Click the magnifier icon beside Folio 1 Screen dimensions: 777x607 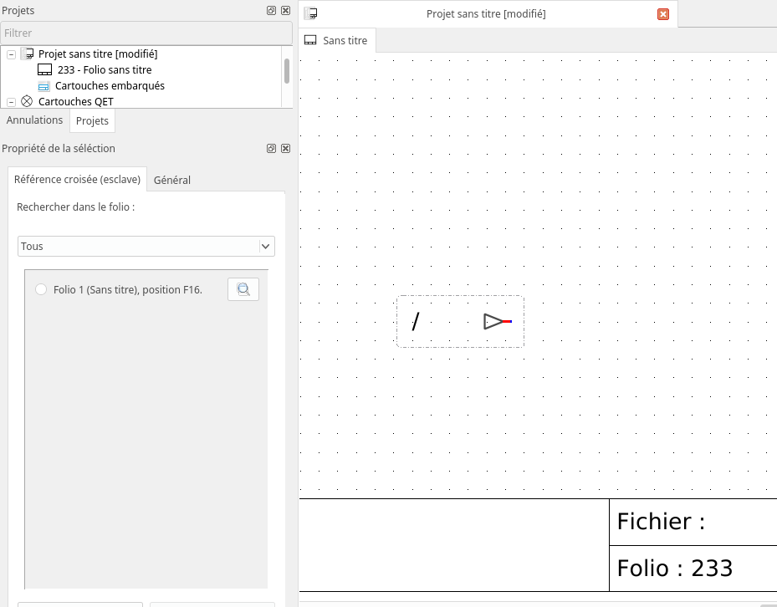pos(243,289)
